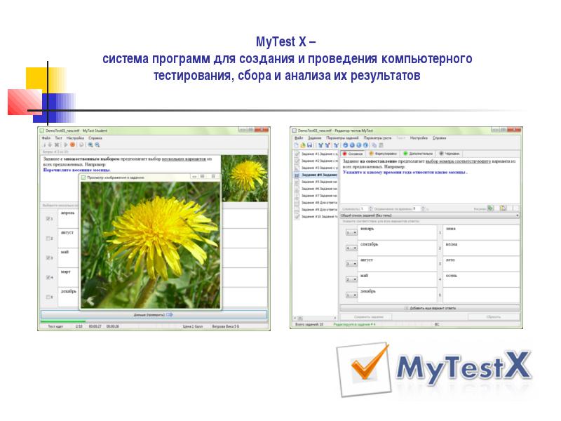Toggle checkbox 2 beside answer 'август'
This screenshot has width=561, height=421.
(x=48, y=238)
